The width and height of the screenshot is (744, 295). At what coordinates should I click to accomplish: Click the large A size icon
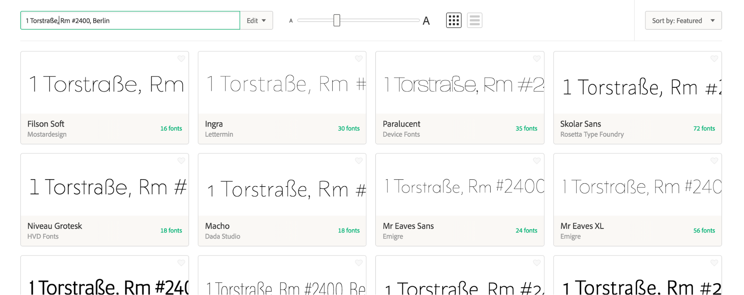pyautogui.click(x=426, y=21)
